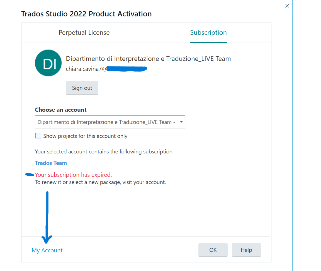This screenshot has width=321, height=271.
Task: Select the Subscription tab
Action: click(x=208, y=33)
